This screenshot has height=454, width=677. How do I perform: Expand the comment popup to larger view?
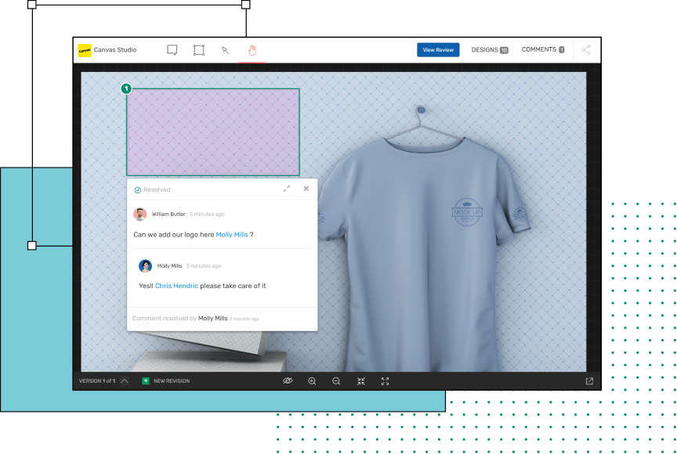287,189
